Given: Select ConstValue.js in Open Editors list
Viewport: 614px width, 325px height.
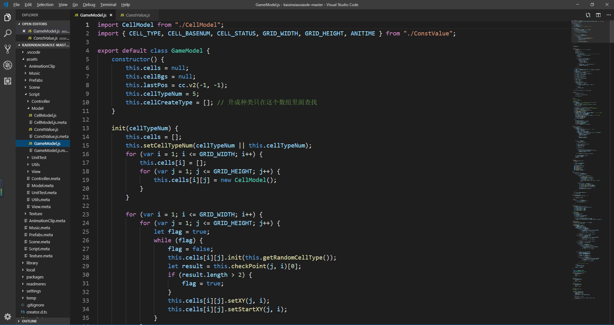Looking at the screenshot, I should point(43,38).
